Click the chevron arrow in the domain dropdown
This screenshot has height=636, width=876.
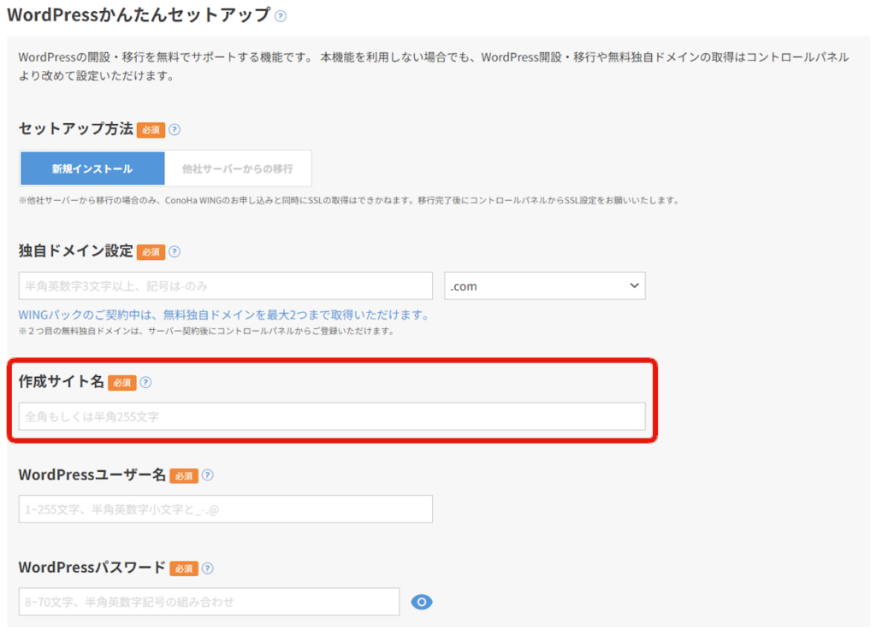click(634, 286)
